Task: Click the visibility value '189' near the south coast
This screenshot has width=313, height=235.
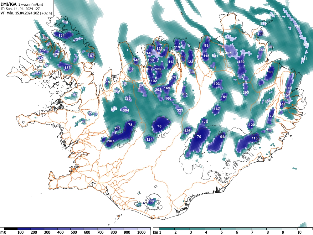Action: (151, 201)
